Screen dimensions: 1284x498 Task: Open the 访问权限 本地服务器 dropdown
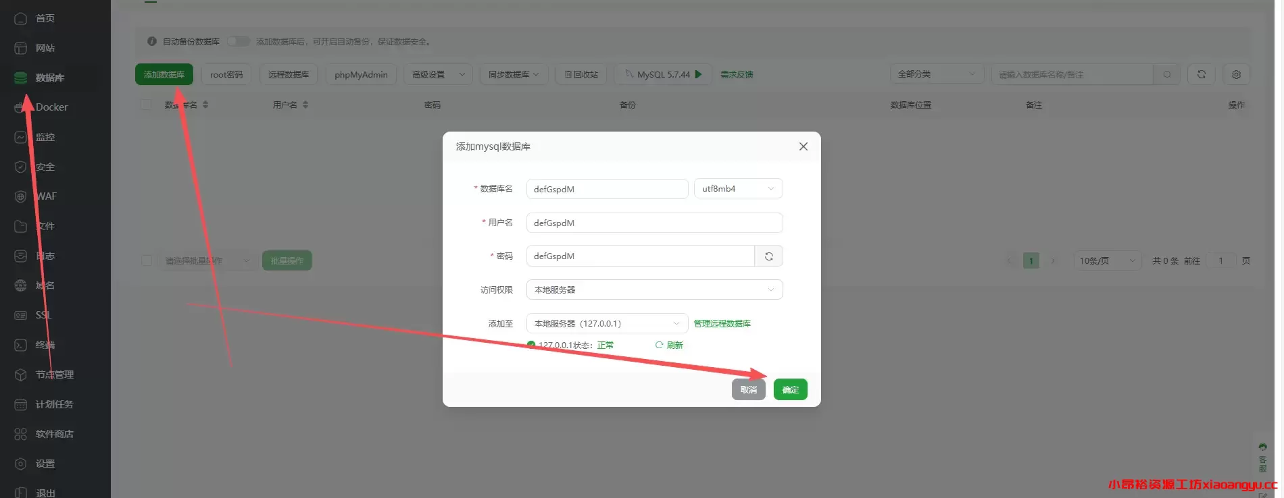pyautogui.click(x=655, y=290)
